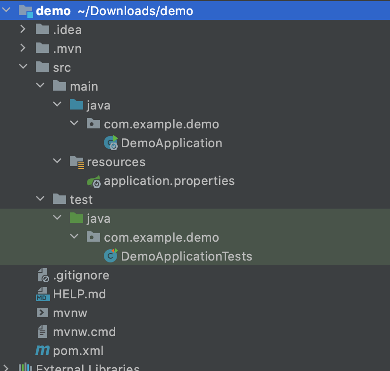Click the Maven pom.xml icon
Image resolution: width=390 pixels, height=371 pixels.
click(x=42, y=350)
